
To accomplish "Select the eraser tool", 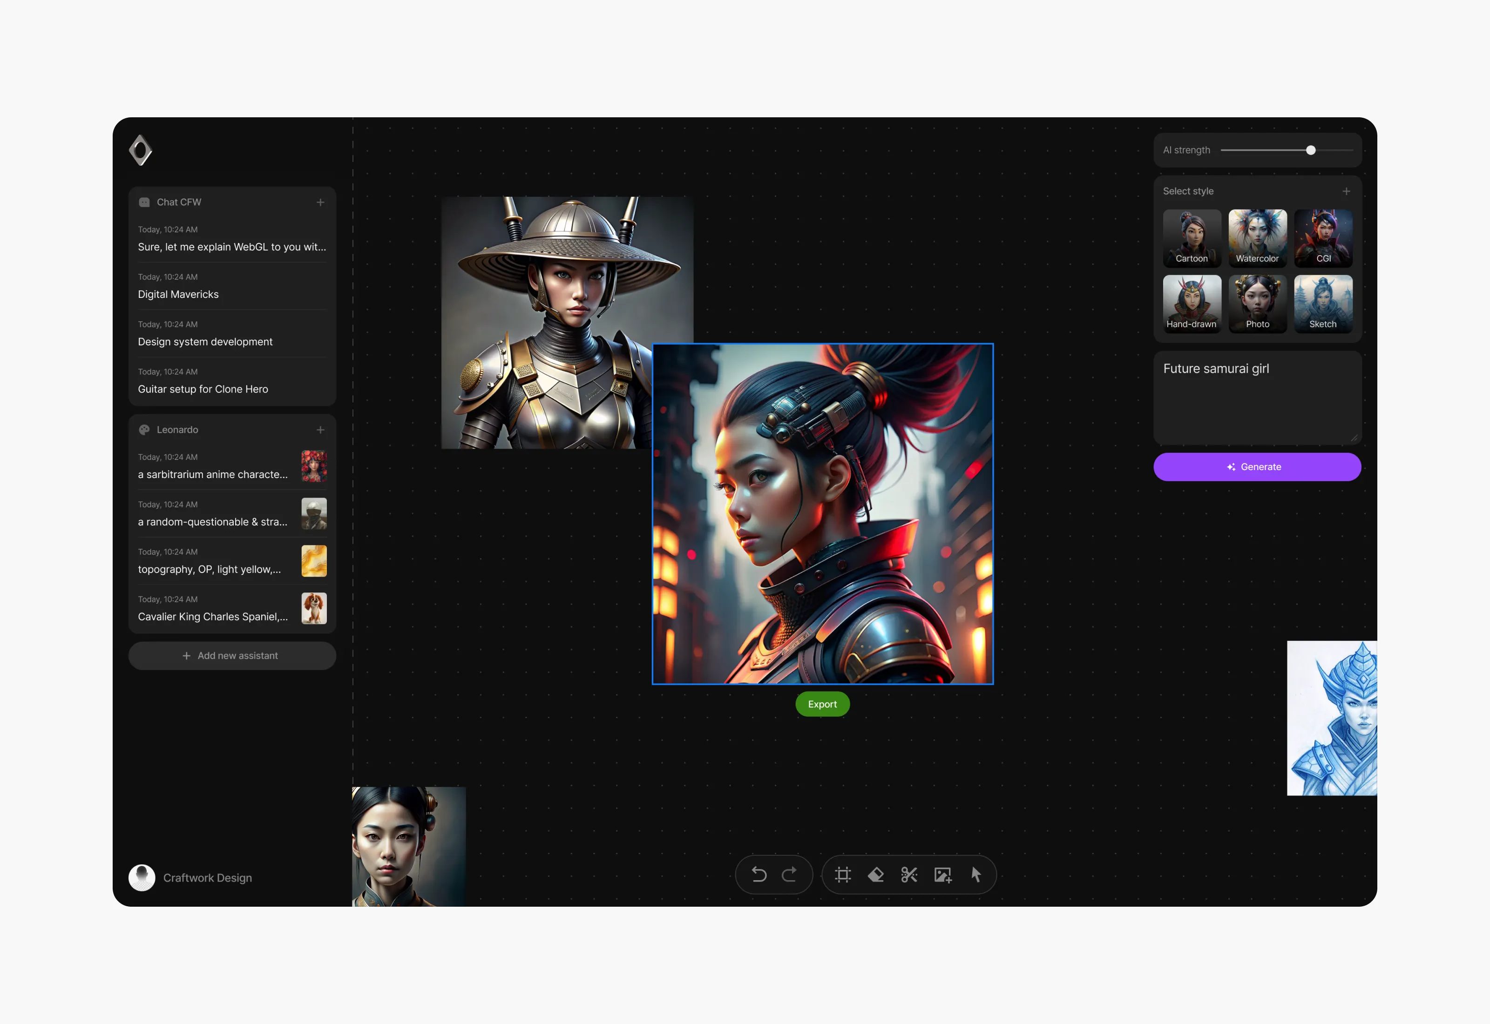I will (x=876, y=875).
